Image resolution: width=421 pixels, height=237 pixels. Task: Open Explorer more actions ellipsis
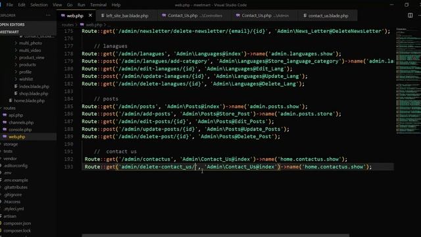click(x=48, y=15)
